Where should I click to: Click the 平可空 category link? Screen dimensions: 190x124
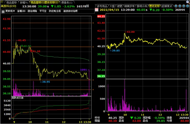pyautogui.click(x=43, y=11)
